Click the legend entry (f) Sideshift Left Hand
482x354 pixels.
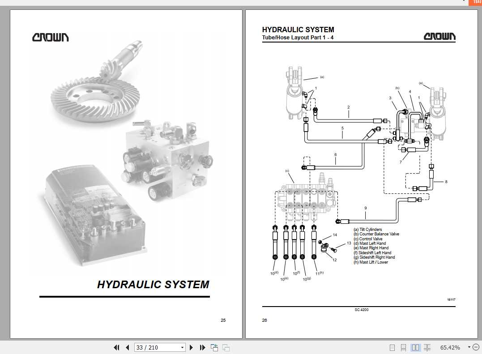(372, 252)
